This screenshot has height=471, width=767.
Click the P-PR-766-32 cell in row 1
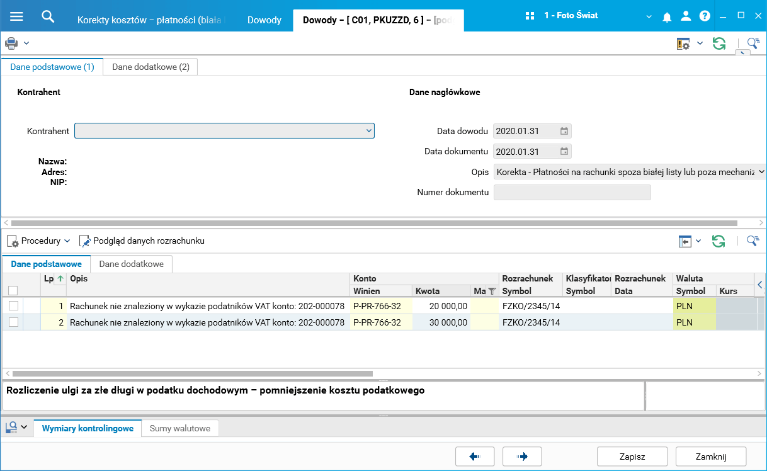click(x=381, y=305)
